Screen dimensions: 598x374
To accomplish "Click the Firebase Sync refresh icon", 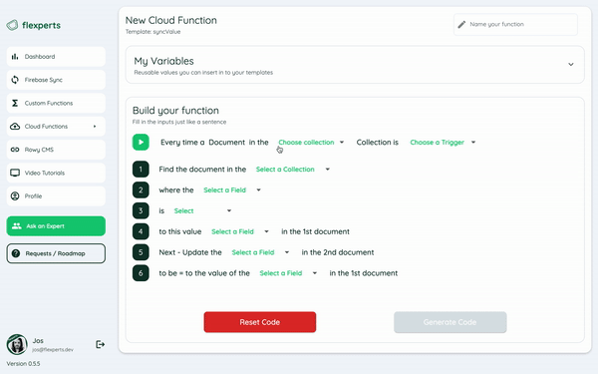I will pyautogui.click(x=15, y=80).
